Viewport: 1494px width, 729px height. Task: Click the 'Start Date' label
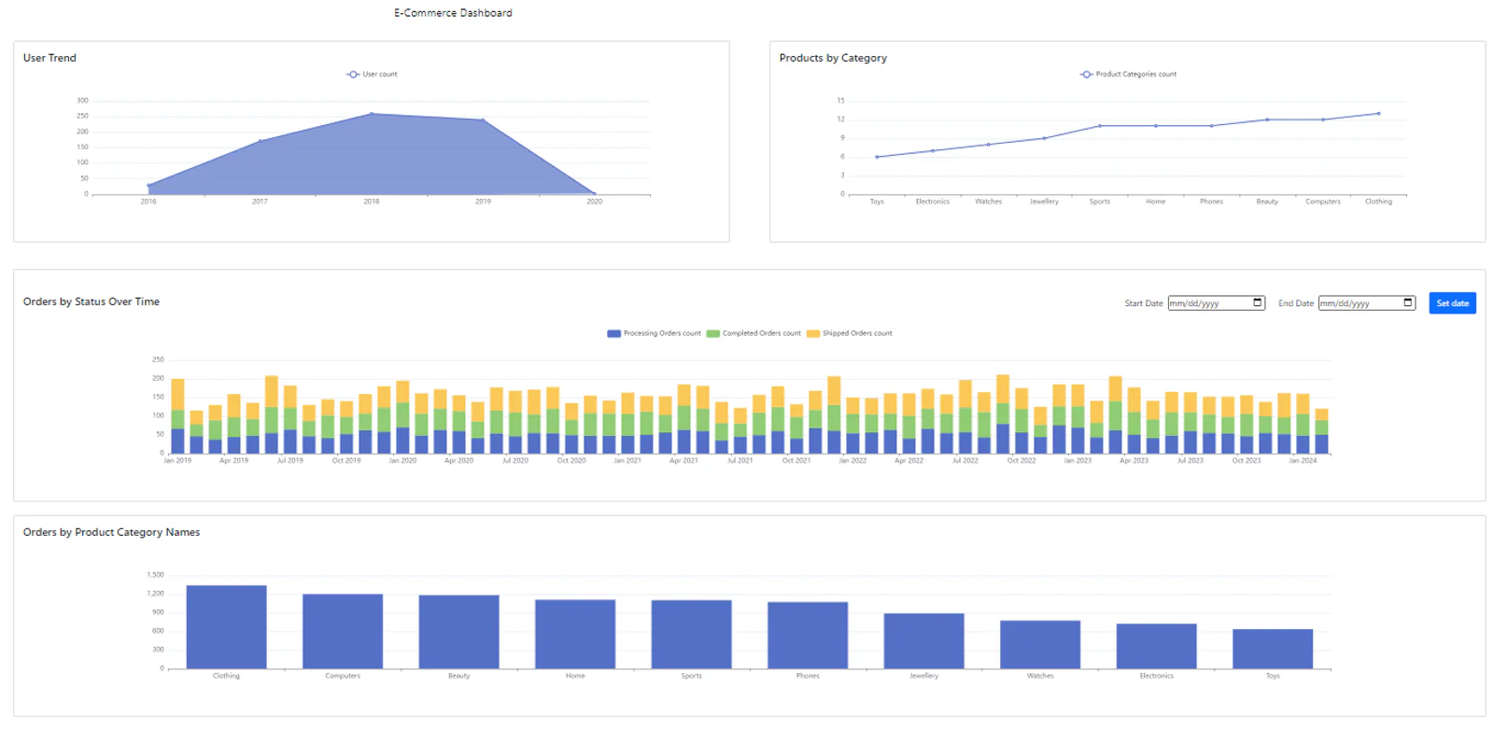point(1144,303)
